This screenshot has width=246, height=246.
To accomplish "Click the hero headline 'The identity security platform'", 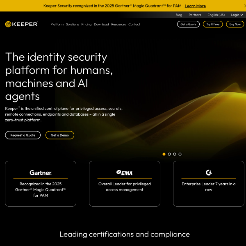I will click(59, 76).
